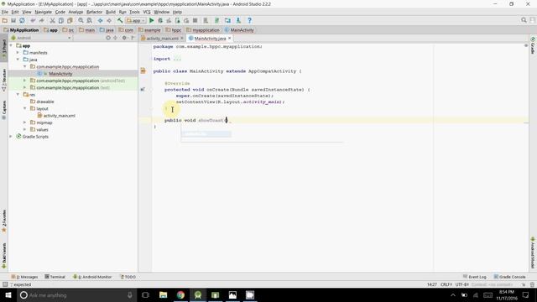The height and width of the screenshot is (302, 537).
Task: Click the Save All toolbar icon
Action: pos(13,20)
